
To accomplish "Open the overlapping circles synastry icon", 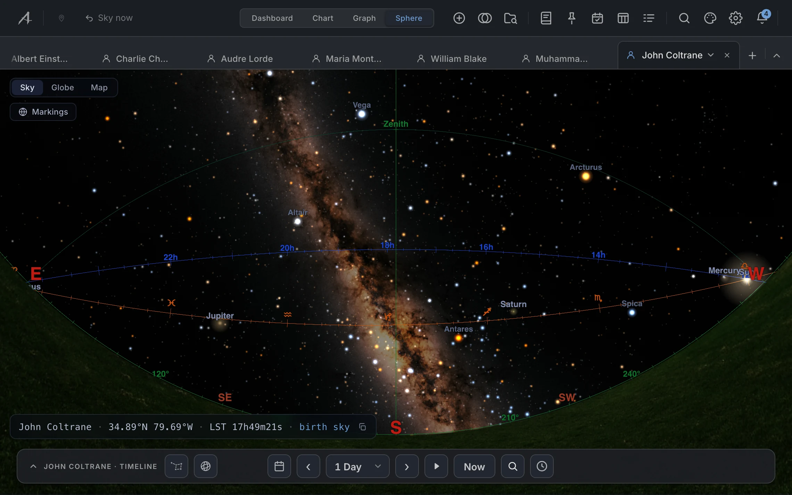I will 485,18.
